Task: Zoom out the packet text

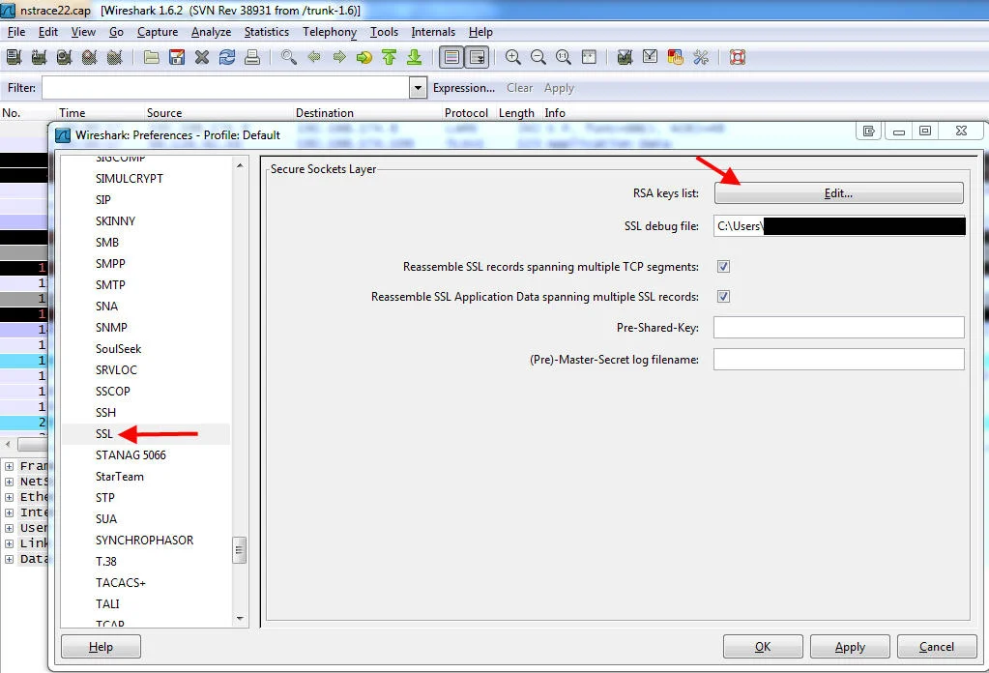Action: 538,57
